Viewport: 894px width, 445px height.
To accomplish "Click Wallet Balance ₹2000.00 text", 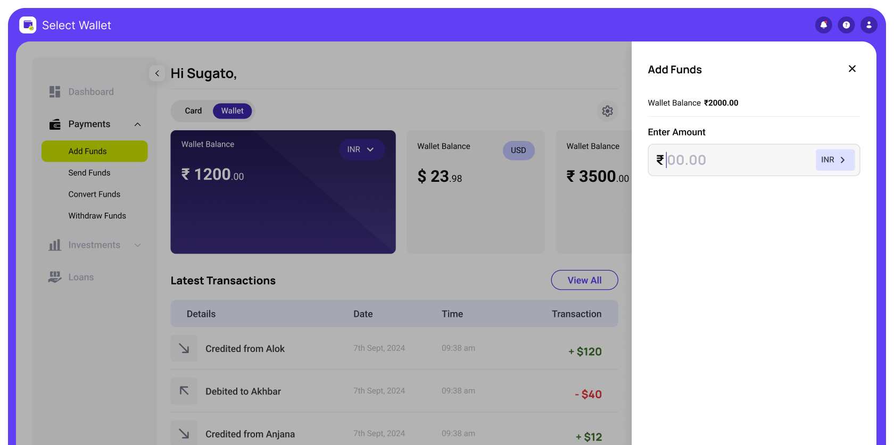I will [693, 103].
